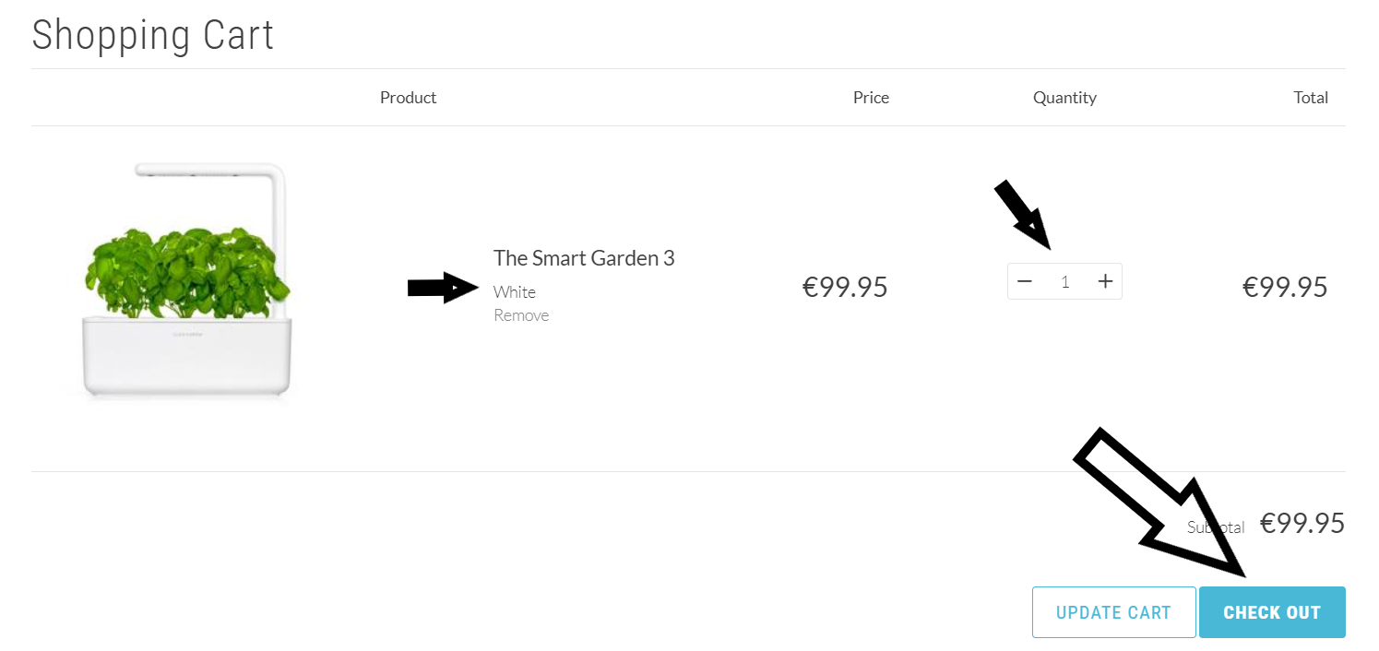The image size is (1379, 651).
Task: Click the line total in Total column
Action: 1285,287
